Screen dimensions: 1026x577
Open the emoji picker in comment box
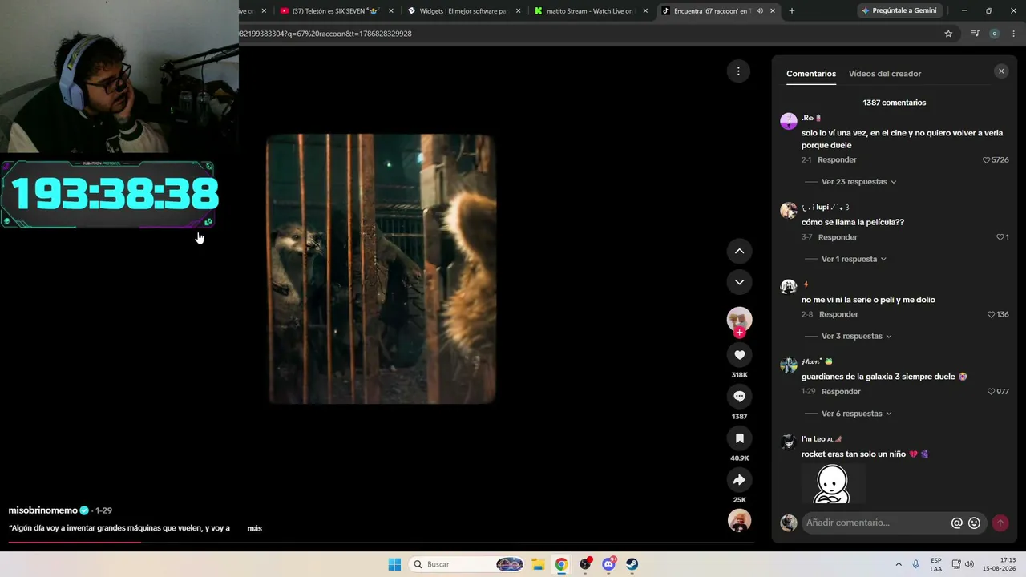tap(974, 523)
